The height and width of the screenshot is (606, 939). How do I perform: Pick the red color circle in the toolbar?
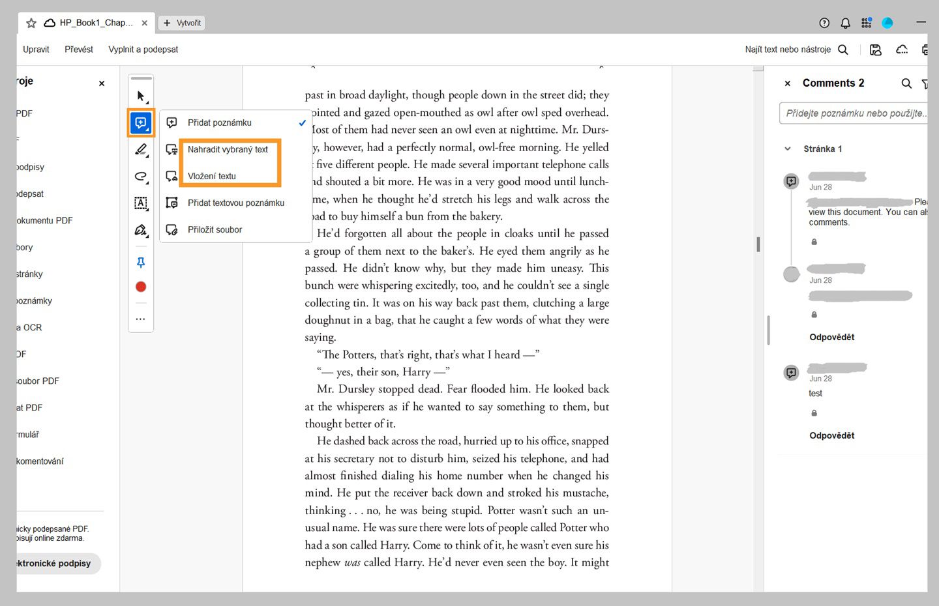(141, 287)
